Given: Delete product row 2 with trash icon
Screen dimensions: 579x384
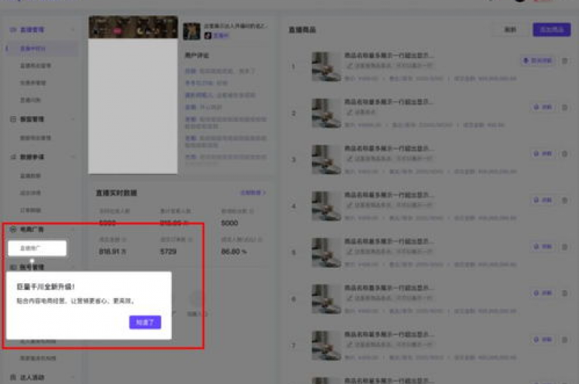Looking at the screenshot, I should coord(565,108).
